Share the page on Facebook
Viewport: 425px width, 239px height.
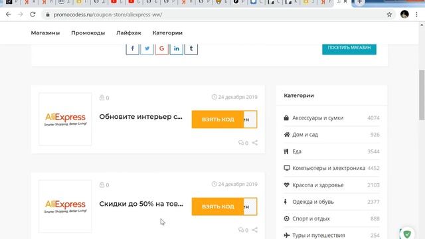point(133,48)
